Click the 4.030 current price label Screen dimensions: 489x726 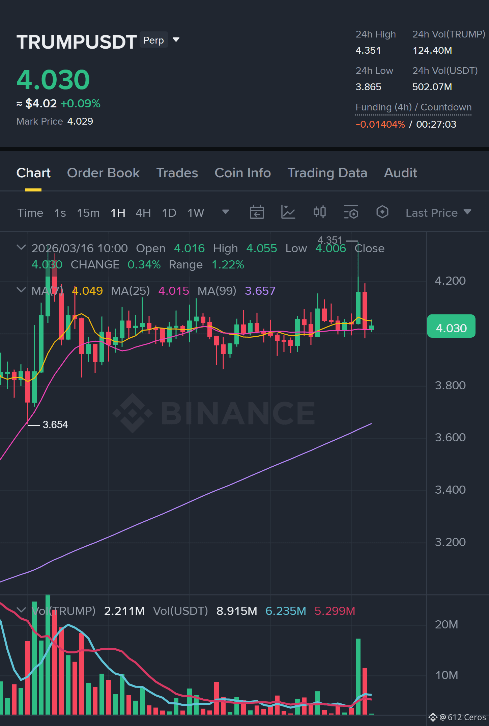pyautogui.click(x=451, y=326)
